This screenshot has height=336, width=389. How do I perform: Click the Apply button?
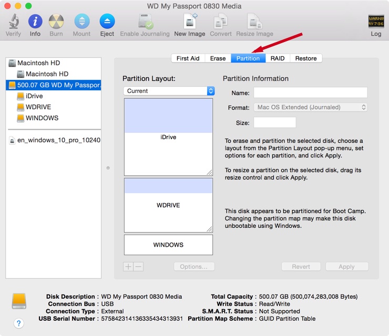[347, 267]
